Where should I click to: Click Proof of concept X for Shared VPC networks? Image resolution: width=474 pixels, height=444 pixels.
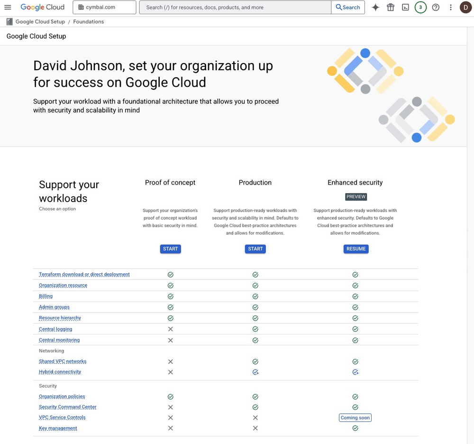pyautogui.click(x=171, y=362)
